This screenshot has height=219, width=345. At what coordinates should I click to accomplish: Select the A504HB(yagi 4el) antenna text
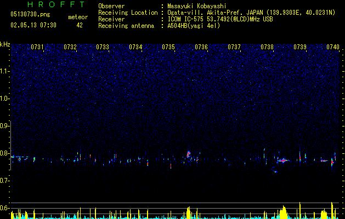coord(194,26)
